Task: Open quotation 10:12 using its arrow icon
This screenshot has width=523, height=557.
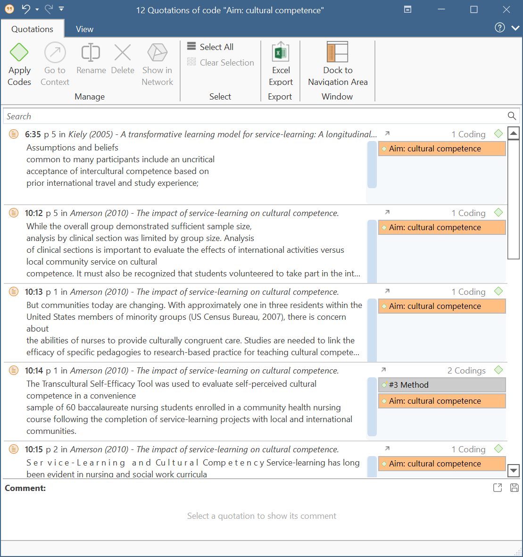Action: click(387, 213)
